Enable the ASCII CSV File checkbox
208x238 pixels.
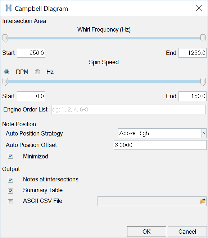[x=10, y=202]
